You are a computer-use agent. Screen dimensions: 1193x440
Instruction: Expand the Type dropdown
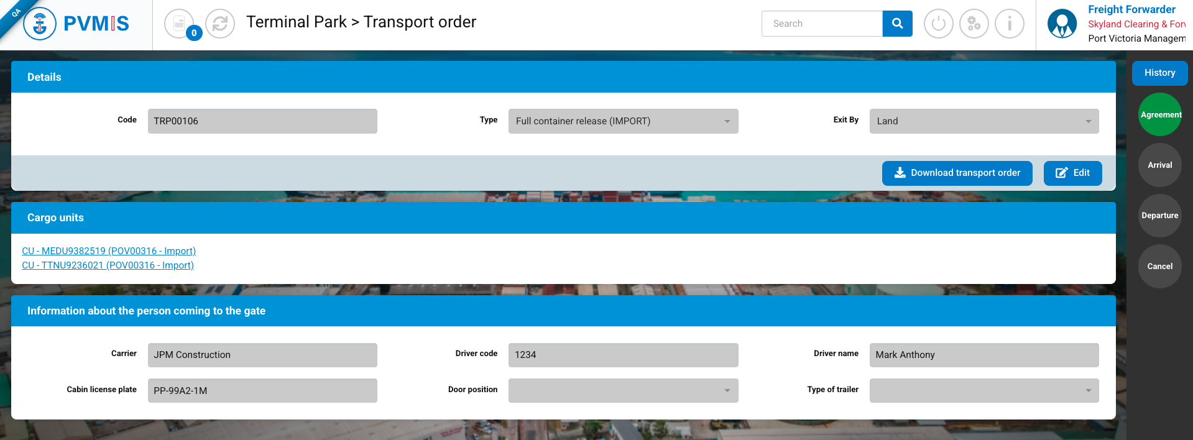pyautogui.click(x=623, y=121)
